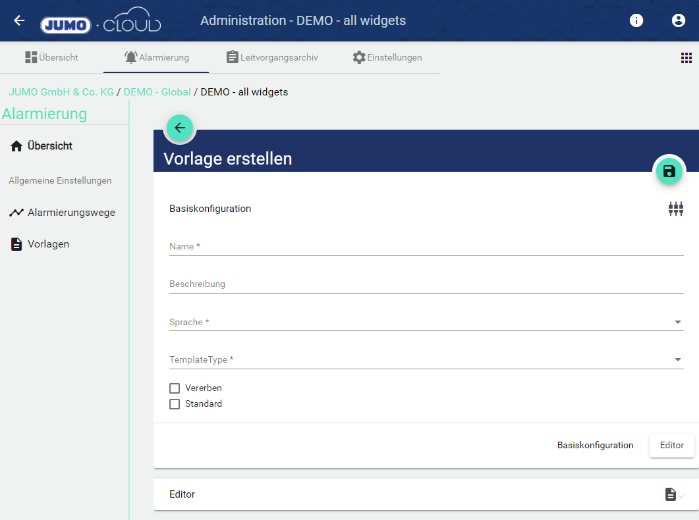
Task: Click the teal back arrow button
Action: tap(180, 128)
